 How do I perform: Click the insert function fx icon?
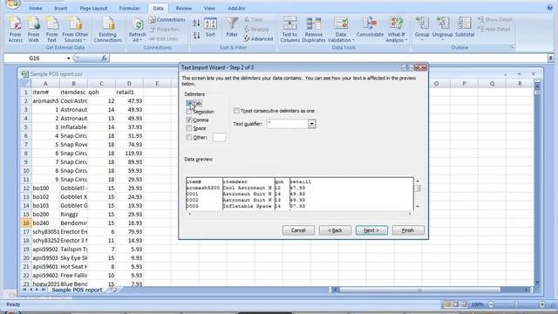tap(104, 58)
